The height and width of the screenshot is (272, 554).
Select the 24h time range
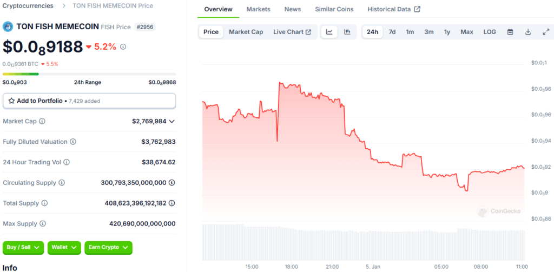point(372,32)
